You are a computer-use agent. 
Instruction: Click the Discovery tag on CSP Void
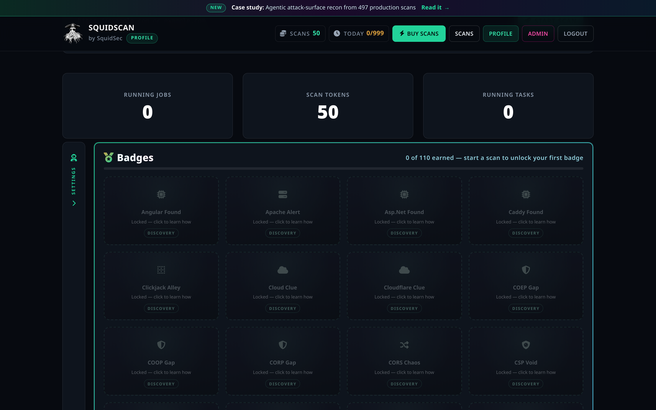point(526,384)
